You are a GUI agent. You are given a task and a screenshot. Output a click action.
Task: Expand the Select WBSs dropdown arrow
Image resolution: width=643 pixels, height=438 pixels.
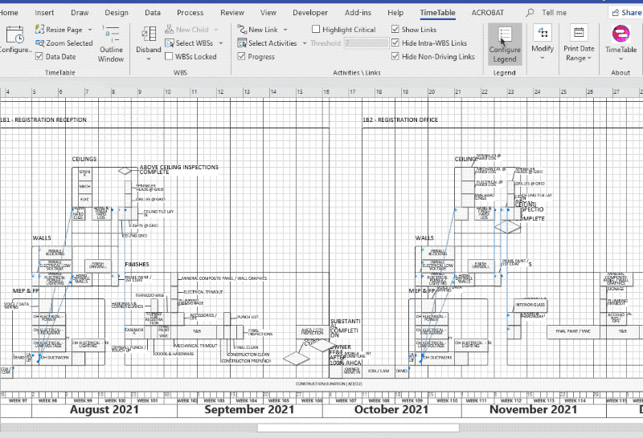coord(221,43)
